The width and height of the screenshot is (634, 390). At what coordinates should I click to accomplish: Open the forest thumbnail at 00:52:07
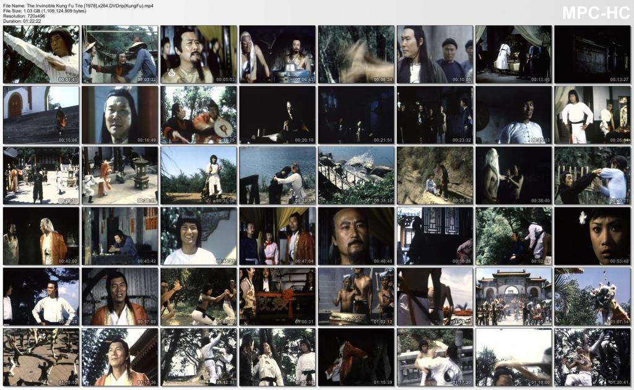tap(513, 236)
